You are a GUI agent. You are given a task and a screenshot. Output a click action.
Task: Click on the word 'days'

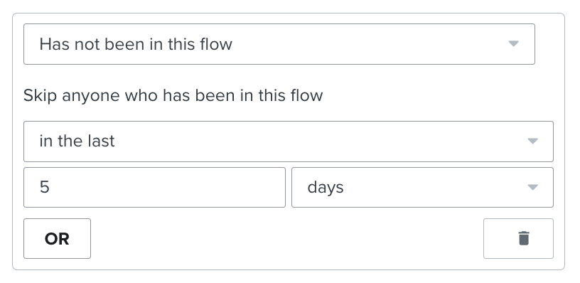coord(326,188)
